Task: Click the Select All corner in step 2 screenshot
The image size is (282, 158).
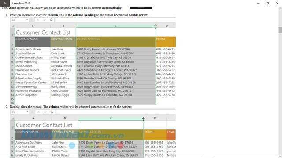Action: pyautogui.click(x=13, y=118)
